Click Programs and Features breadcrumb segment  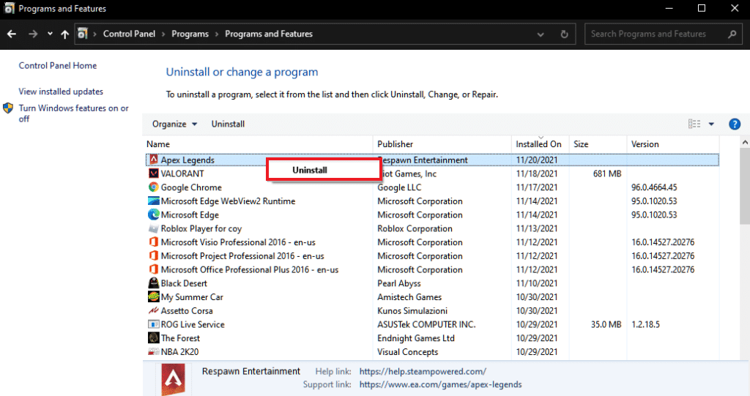coord(269,34)
